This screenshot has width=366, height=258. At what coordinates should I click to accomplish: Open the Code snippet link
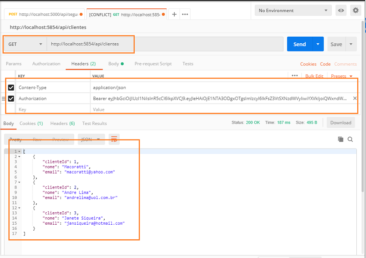click(x=325, y=64)
